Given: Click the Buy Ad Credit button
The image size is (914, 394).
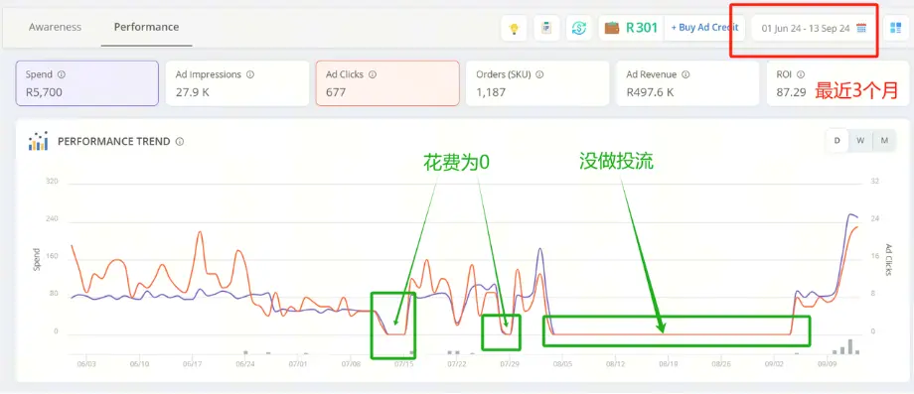Looking at the screenshot, I should [704, 28].
